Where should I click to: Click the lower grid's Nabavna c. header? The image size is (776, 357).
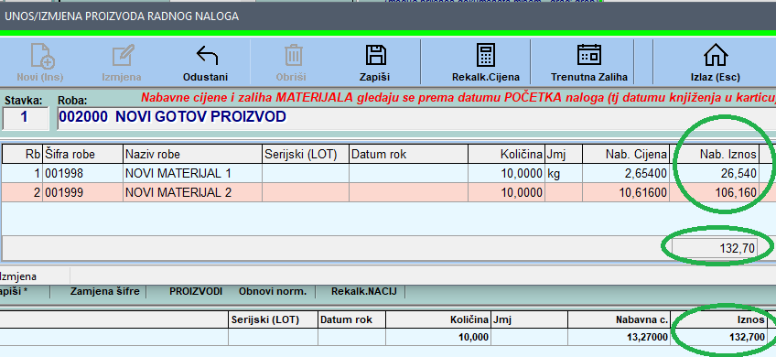[619, 319]
